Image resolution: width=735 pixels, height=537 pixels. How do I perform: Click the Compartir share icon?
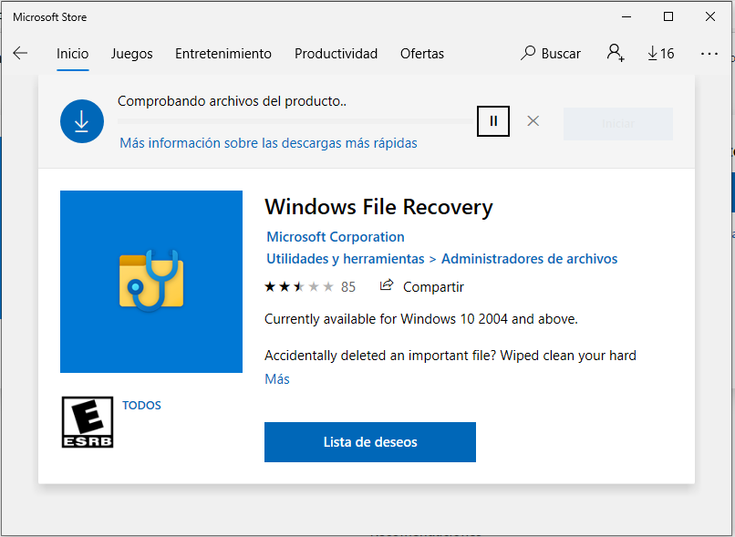(x=387, y=284)
